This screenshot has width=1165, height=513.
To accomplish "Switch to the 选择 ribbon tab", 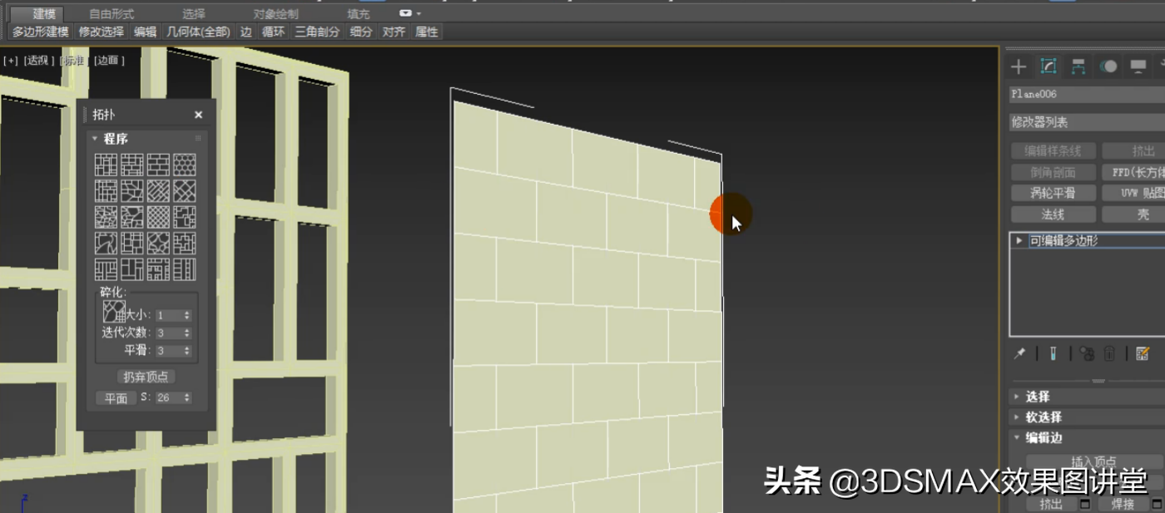I will pyautogui.click(x=194, y=13).
